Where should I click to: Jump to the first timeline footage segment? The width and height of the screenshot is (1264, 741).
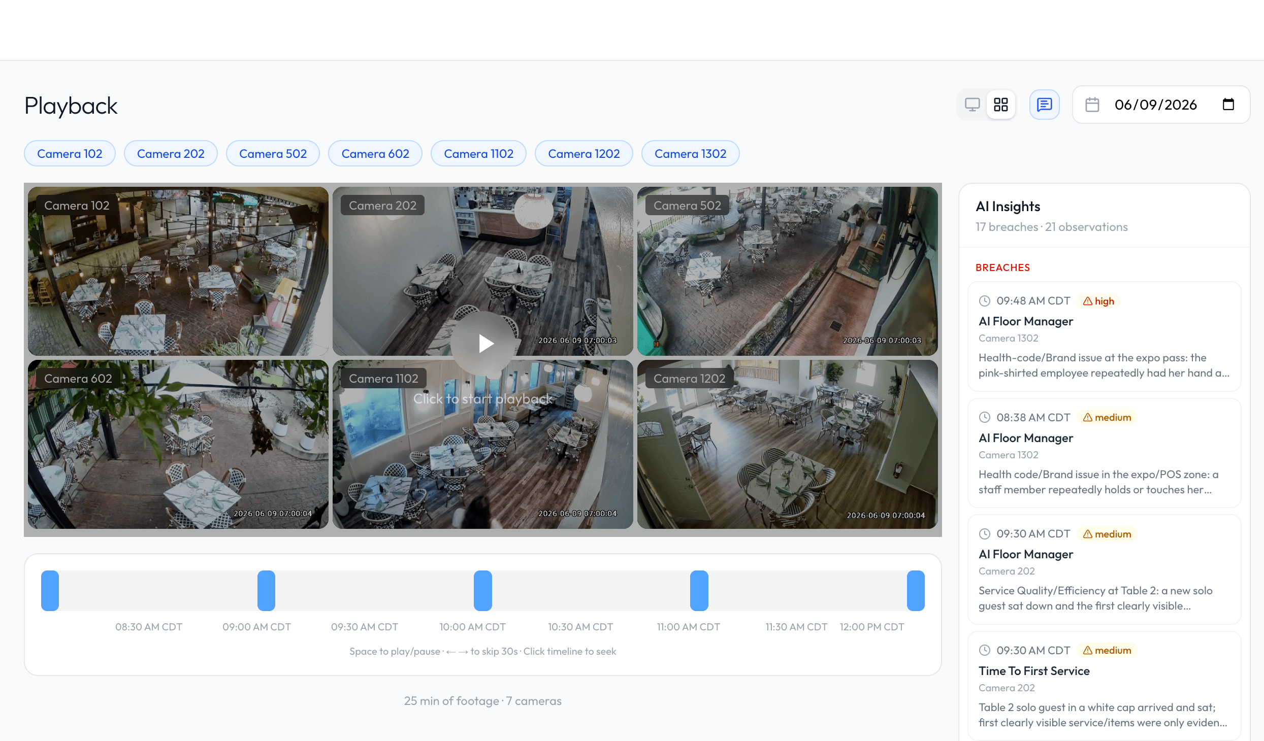pos(50,590)
